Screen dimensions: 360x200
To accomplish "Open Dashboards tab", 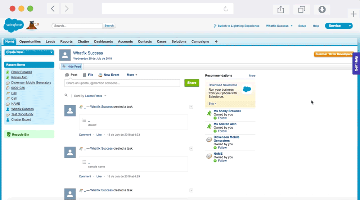I will pos(104,41).
